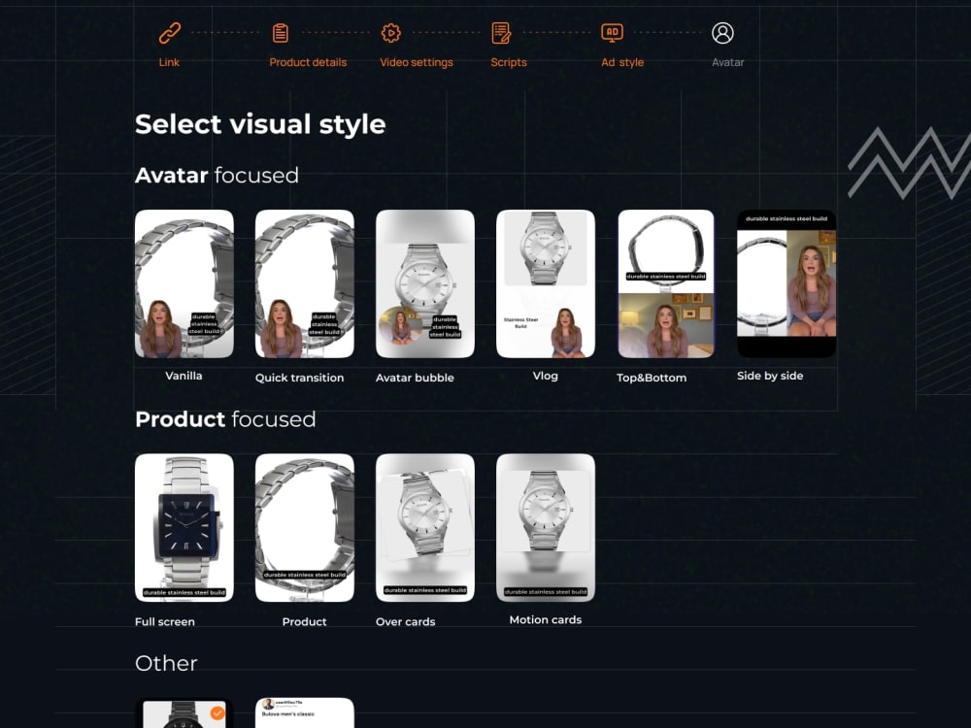Screen dimensions: 971x728
Task: Click the Side by side caption
Action: 770,376
